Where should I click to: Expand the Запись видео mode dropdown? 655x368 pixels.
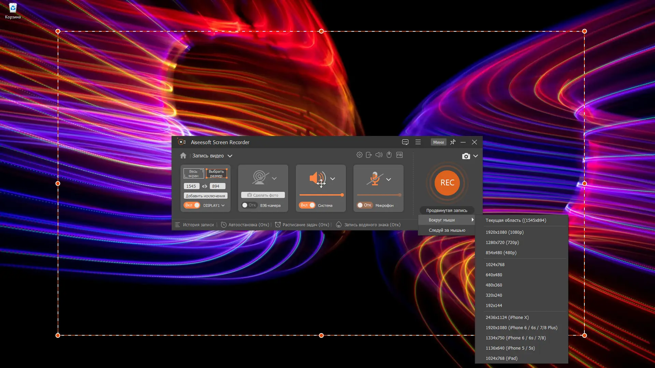230,156
